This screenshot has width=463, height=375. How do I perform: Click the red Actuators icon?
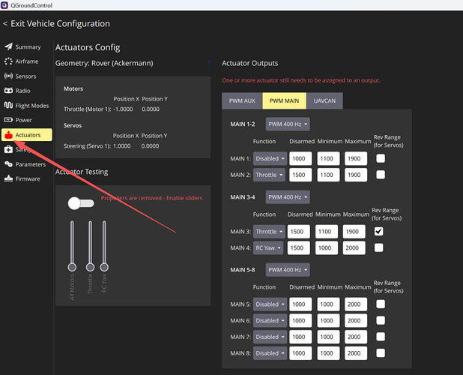[x=8, y=135]
